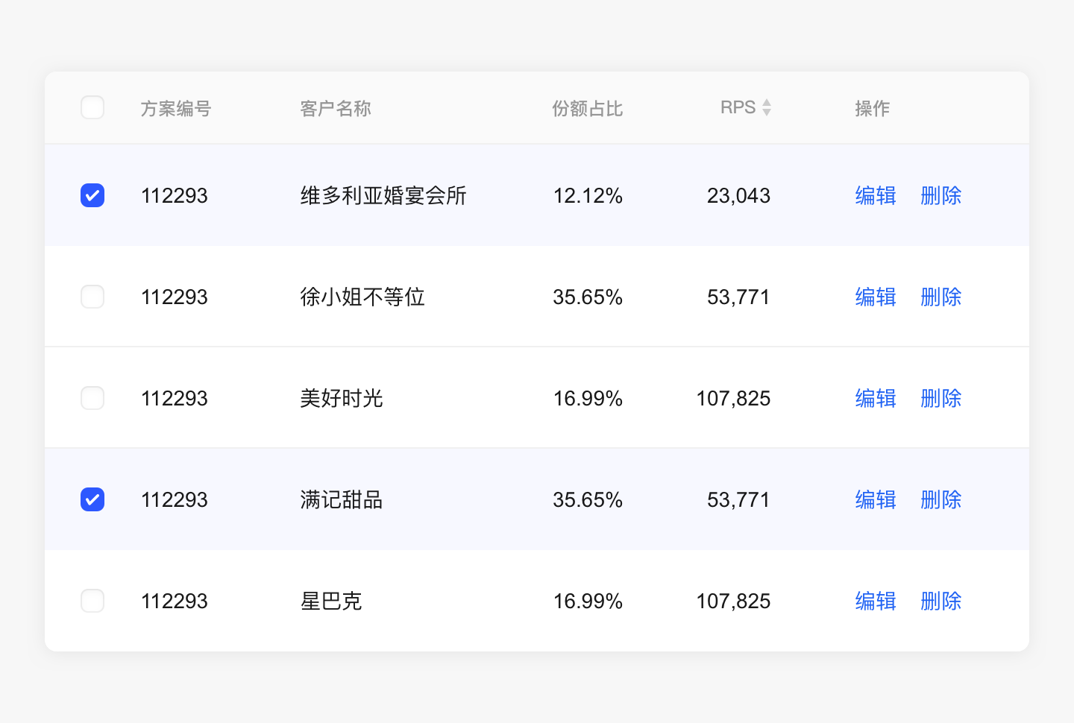
Task: Edit the 徐小姐不等位 row
Action: pos(875,297)
